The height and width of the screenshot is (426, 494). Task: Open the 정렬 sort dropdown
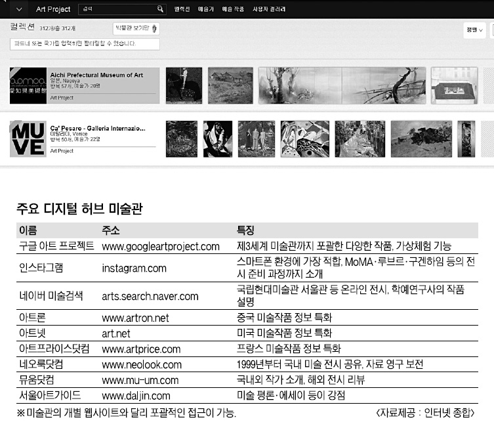474,30
